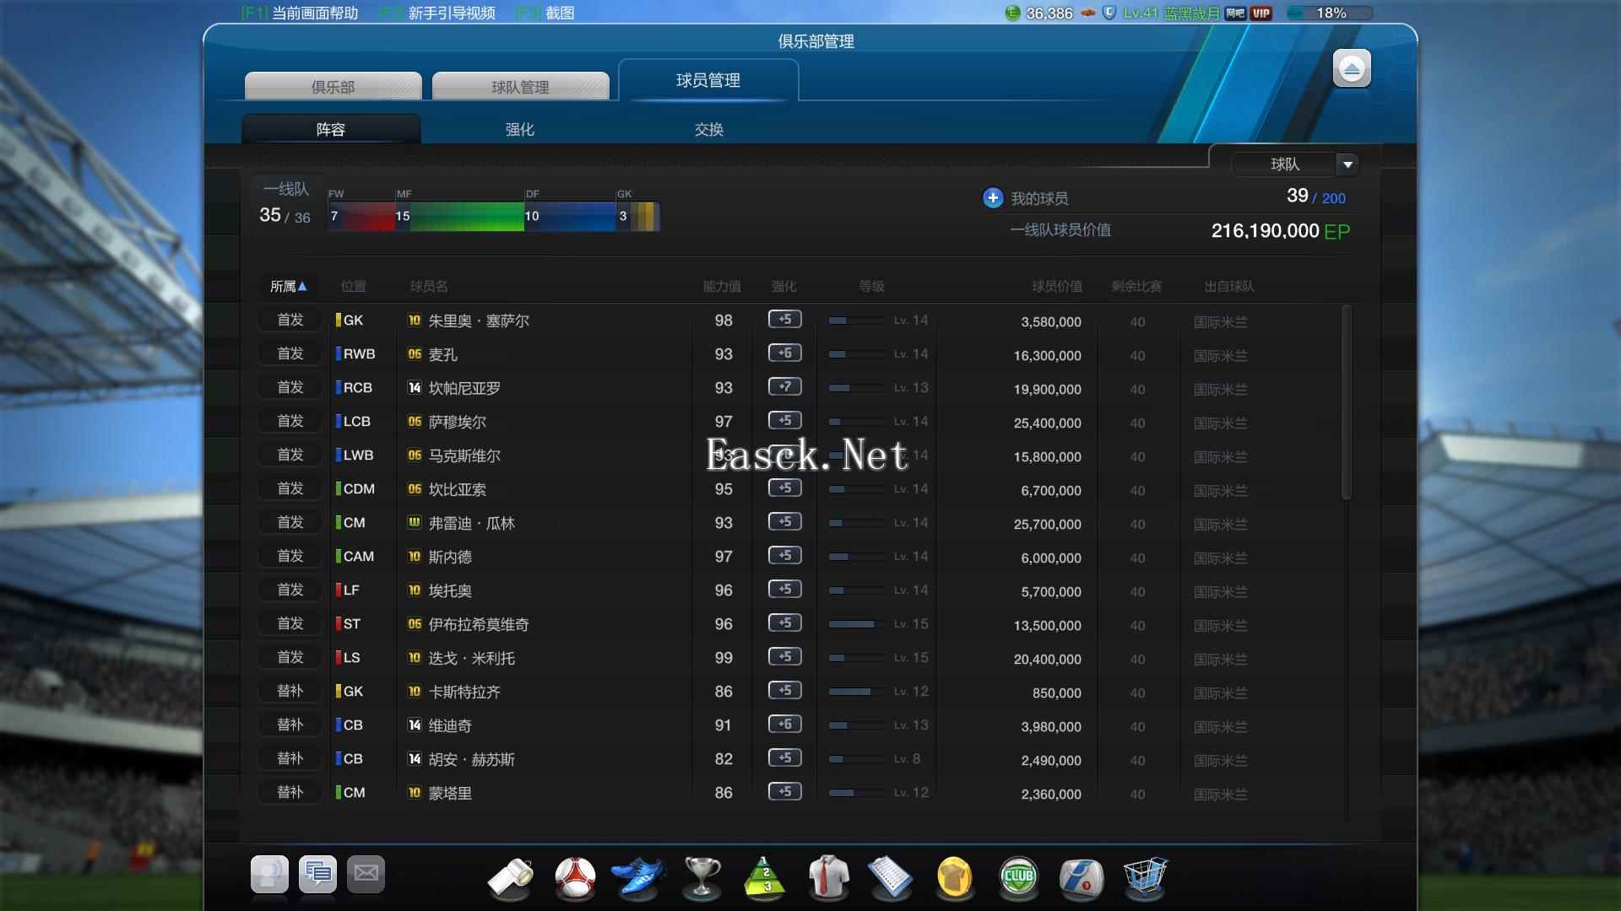Open the 1-2-3 ranking pyramid icon
Viewport: 1621px width, 911px height.
764,878
